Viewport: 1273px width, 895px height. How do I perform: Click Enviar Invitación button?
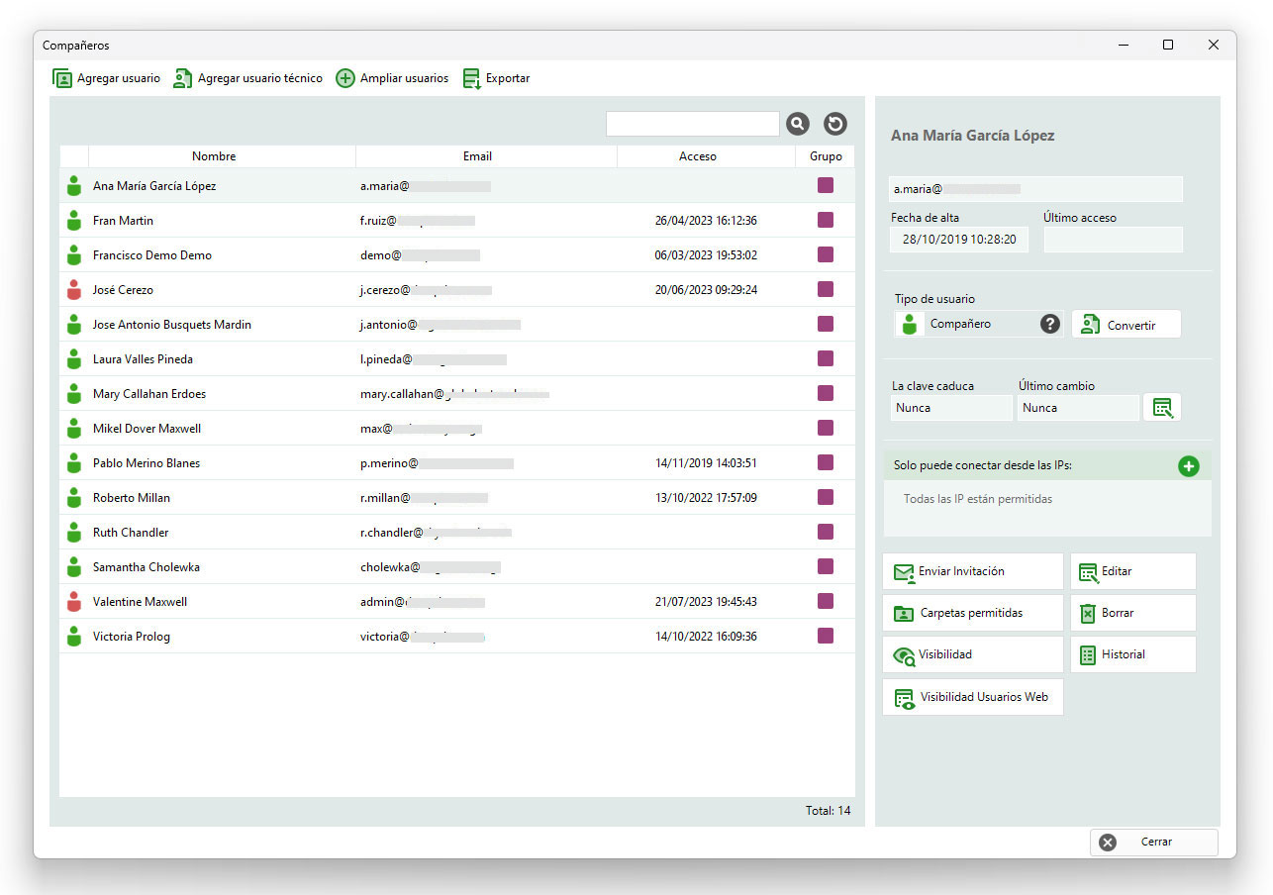tap(973, 571)
